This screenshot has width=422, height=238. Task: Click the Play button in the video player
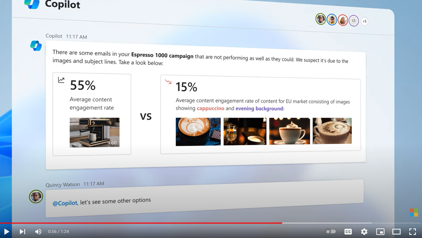(6, 232)
